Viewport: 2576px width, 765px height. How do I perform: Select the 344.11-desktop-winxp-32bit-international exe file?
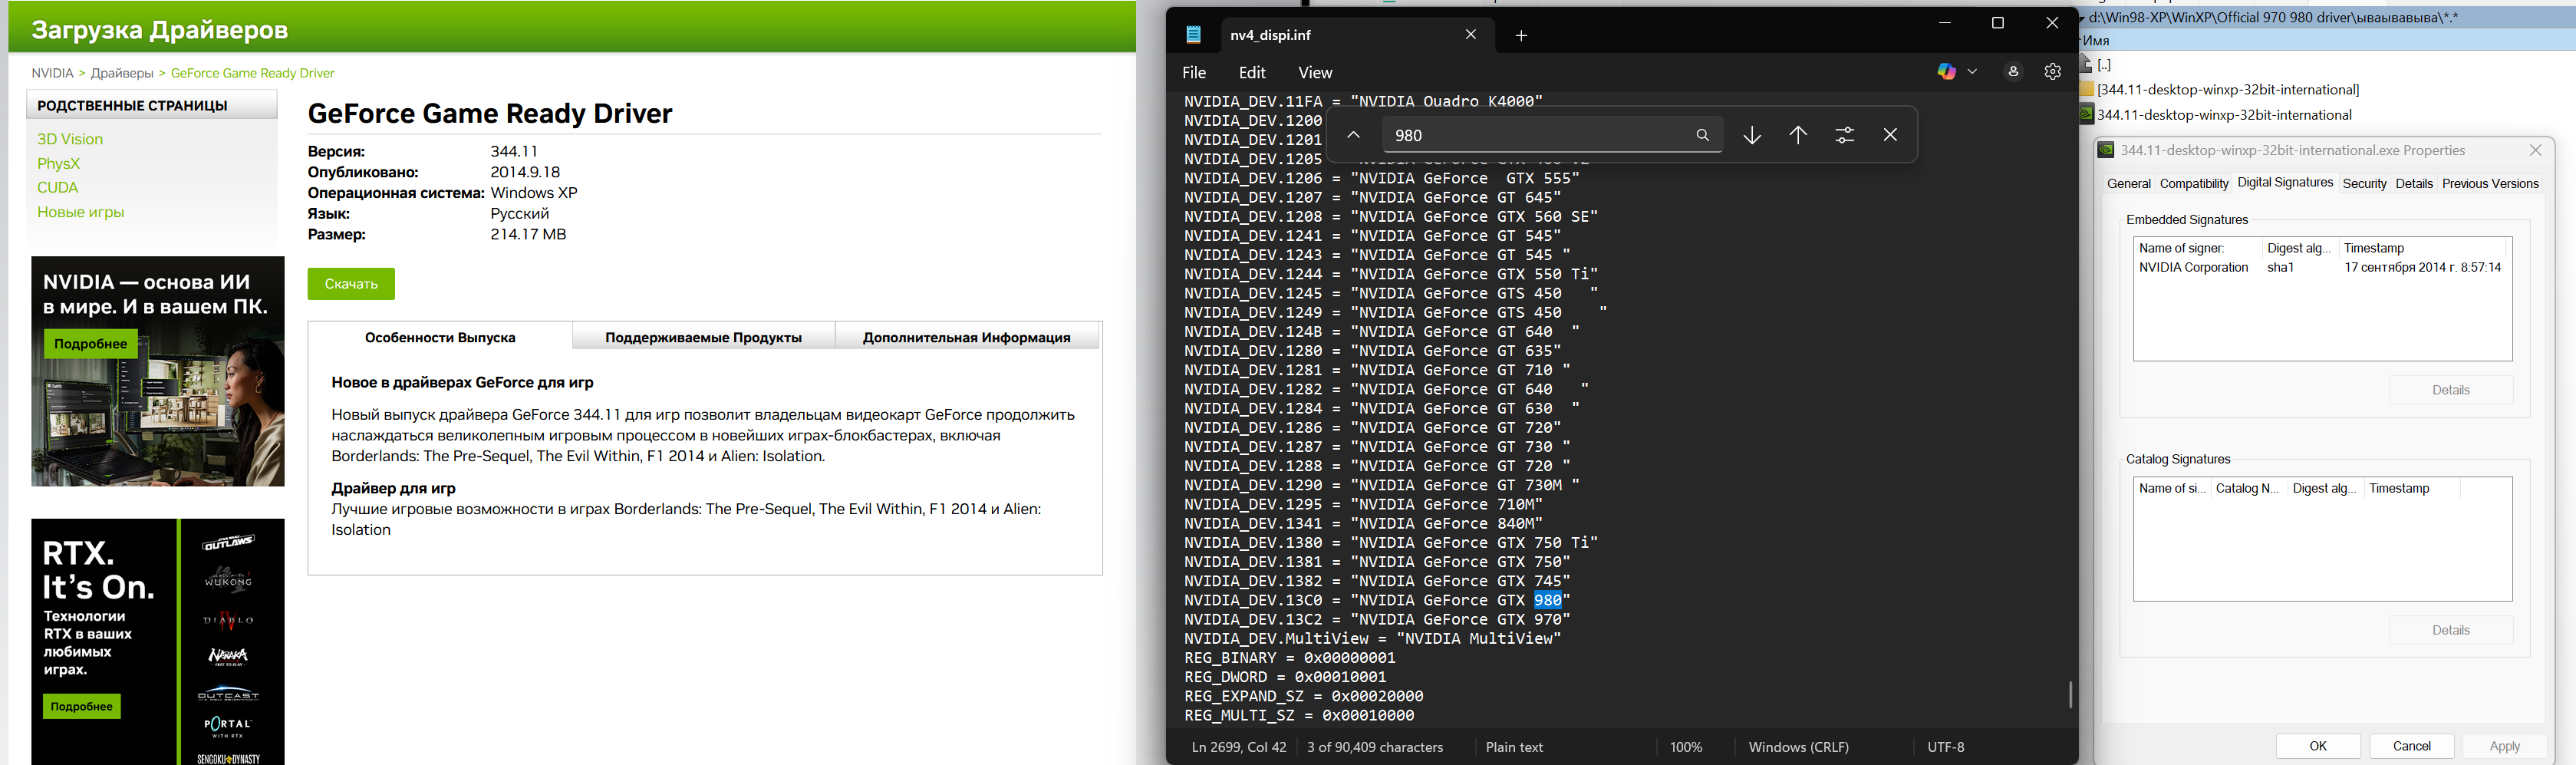coord(2223,115)
